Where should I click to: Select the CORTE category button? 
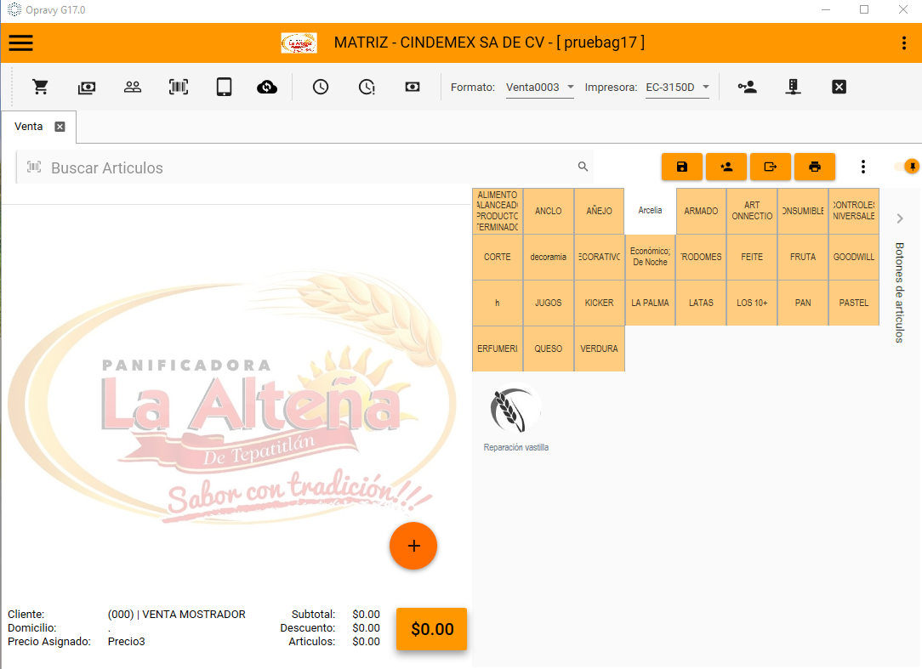pyautogui.click(x=498, y=257)
